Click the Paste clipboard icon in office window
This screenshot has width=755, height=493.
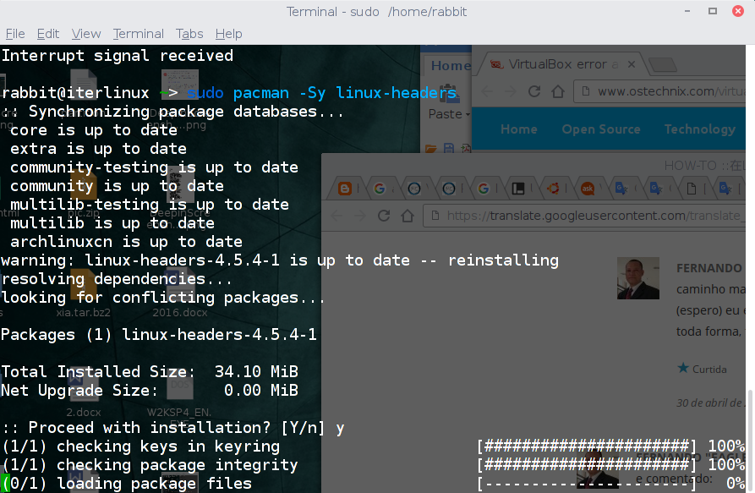(x=451, y=92)
